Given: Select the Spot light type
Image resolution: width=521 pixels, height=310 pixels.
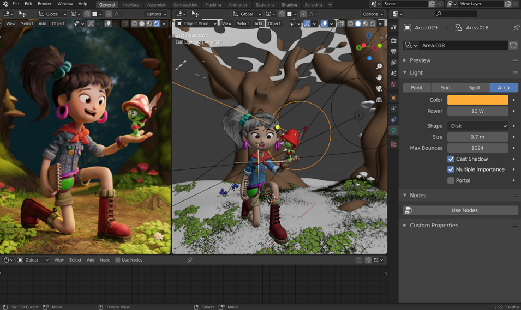Looking at the screenshot, I should [x=475, y=88].
